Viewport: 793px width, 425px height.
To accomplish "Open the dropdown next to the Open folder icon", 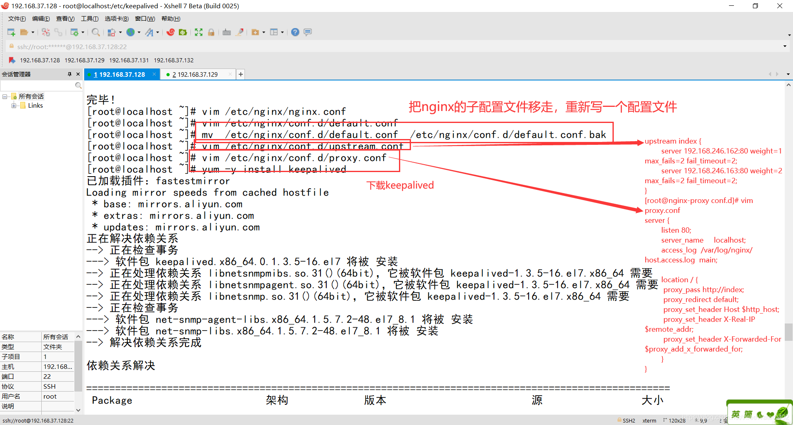I will pos(33,32).
